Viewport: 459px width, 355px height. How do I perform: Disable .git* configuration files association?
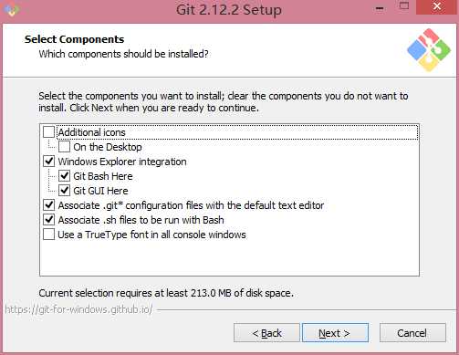click(x=48, y=205)
